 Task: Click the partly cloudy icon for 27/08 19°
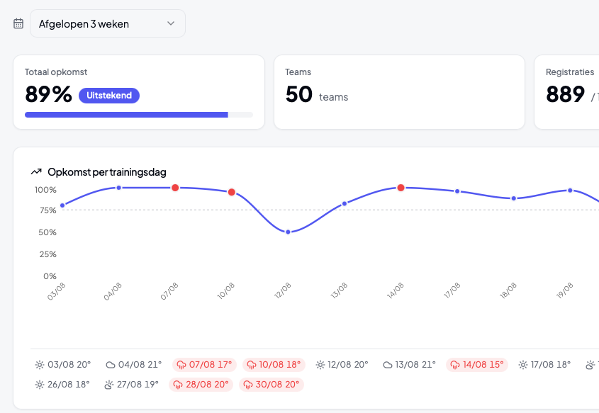click(x=109, y=385)
